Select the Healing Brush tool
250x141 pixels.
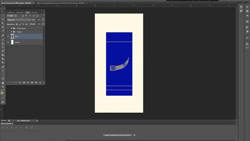[3, 35]
